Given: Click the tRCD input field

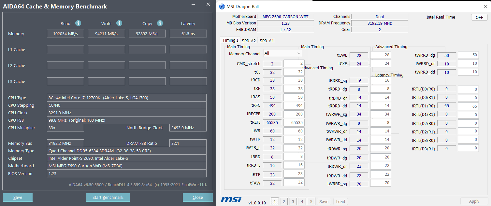Looking at the screenshot, I should point(294,80).
